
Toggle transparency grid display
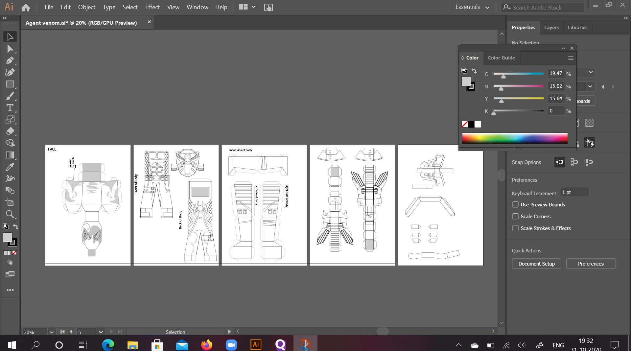pos(589,123)
